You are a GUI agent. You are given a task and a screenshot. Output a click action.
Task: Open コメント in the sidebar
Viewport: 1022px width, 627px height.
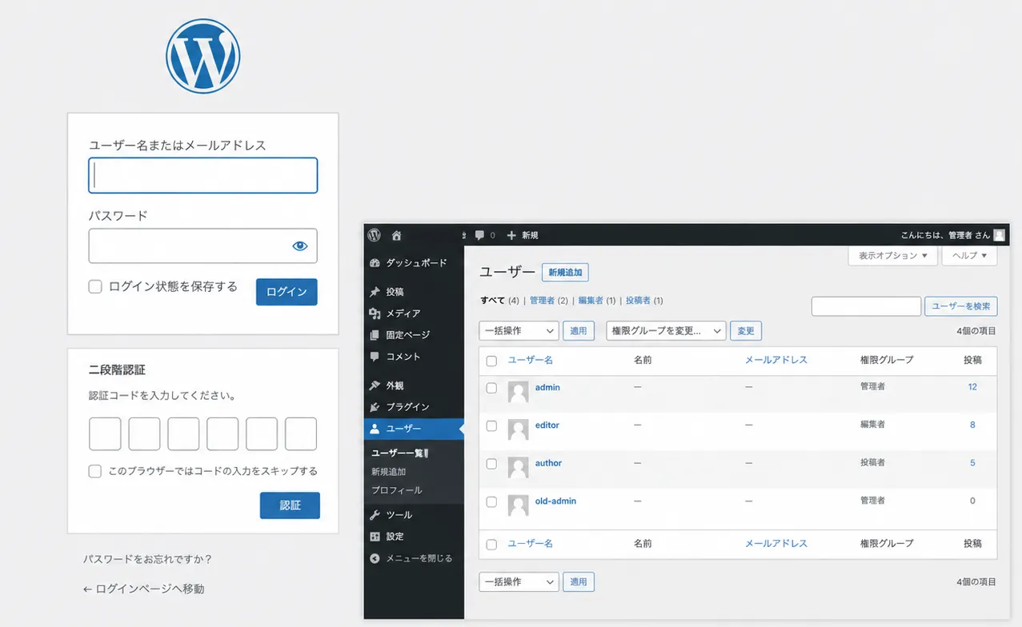(x=414, y=357)
